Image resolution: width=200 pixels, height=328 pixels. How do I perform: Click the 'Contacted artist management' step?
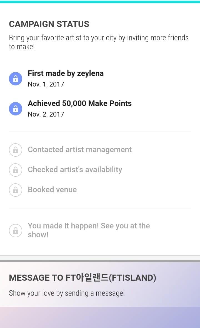80,150
